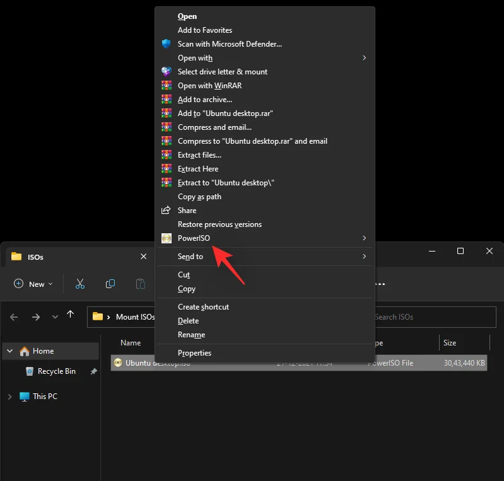The image size is (504, 481).
Task: Choose Add to archive option
Action: coord(265,100)
